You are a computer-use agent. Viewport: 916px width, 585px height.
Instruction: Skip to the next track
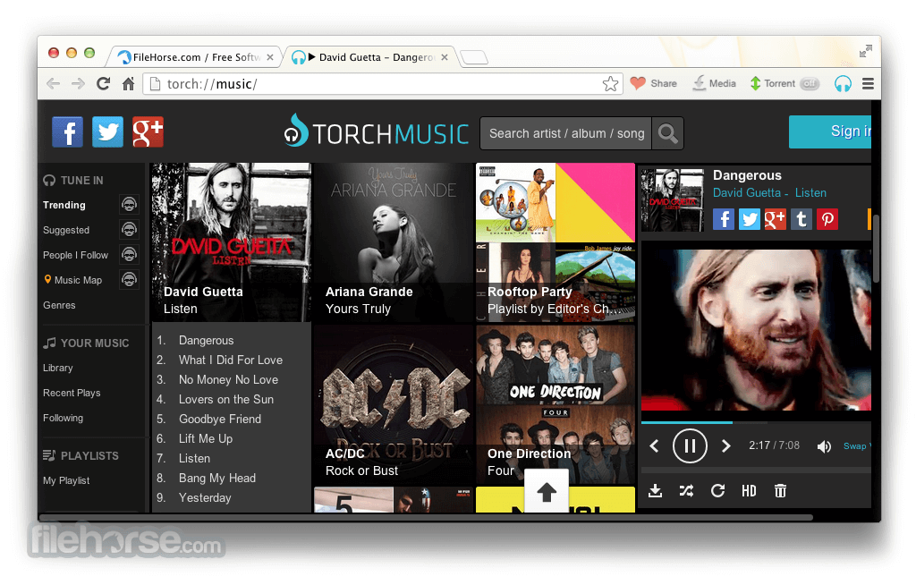tap(725, 446)
